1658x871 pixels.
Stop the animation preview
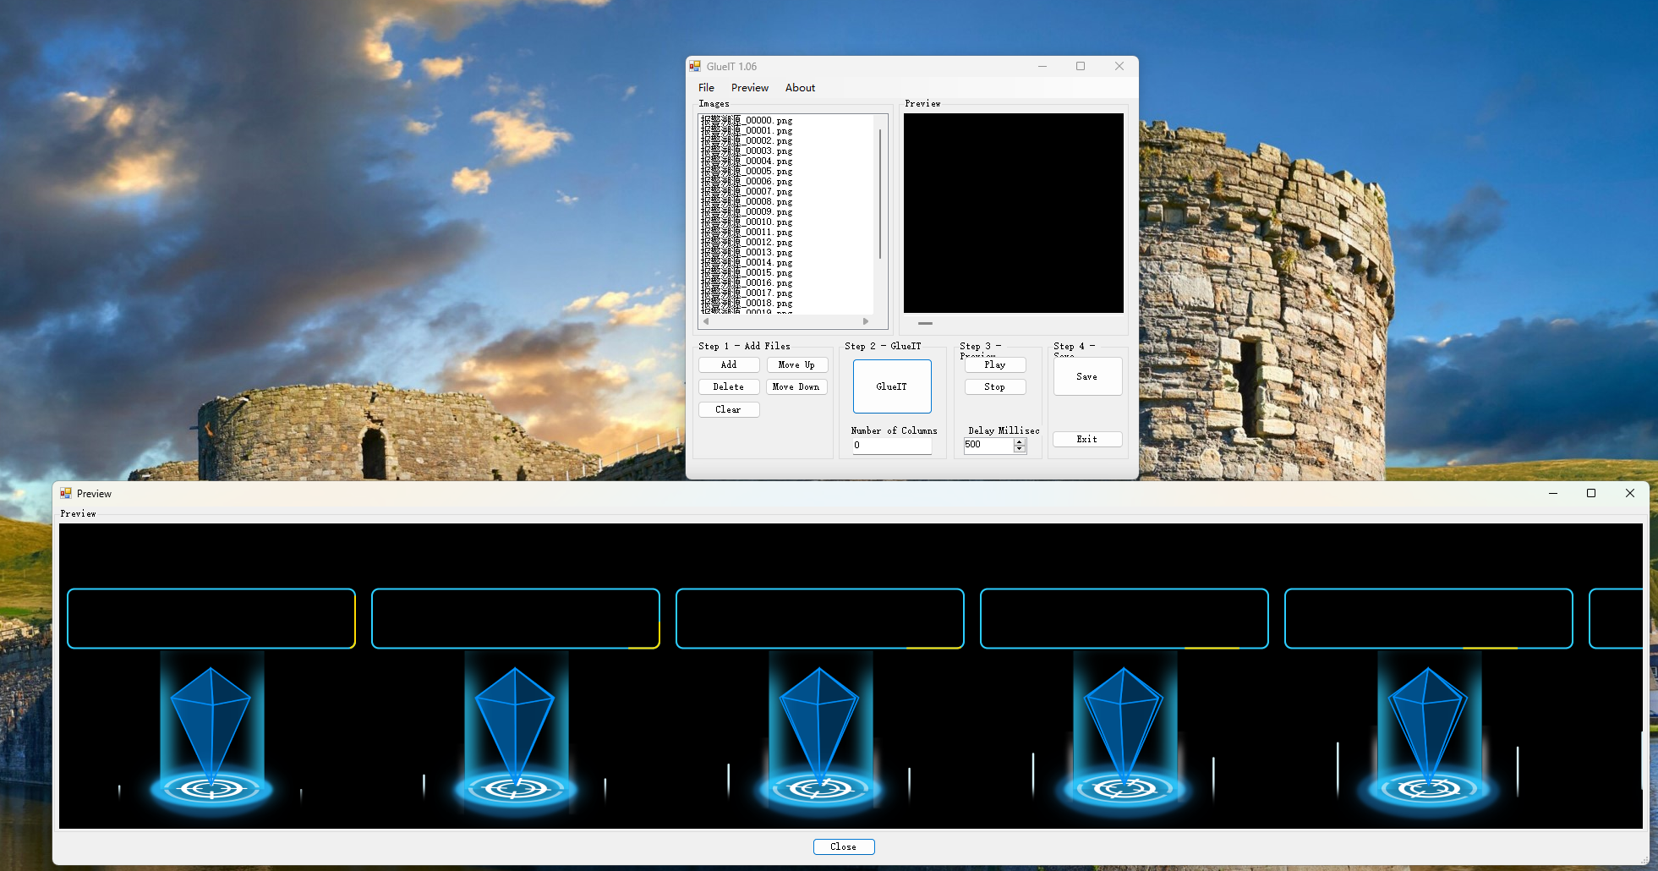pos(995,386)
